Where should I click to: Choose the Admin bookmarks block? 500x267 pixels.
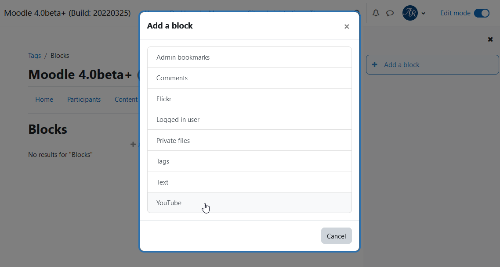[250, 57]
